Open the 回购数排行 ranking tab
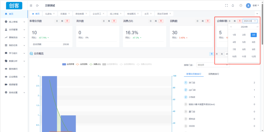The height and width of the screenshot is (132, 264). coord(214,74)
